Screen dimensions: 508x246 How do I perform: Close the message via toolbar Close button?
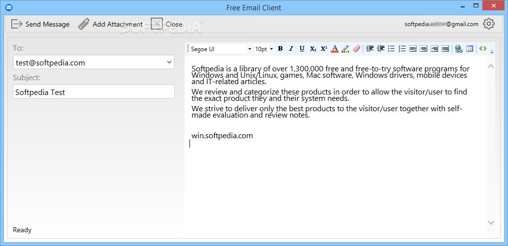[166, 24]
